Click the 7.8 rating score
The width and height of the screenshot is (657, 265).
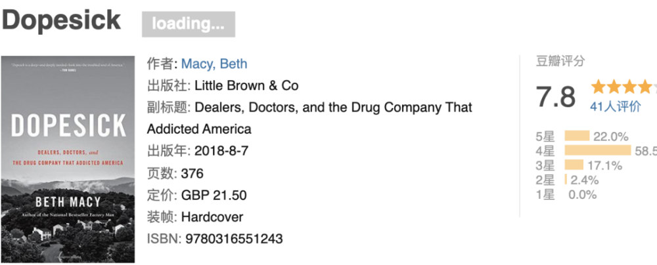pyautogui.click(x=555, y=97)
